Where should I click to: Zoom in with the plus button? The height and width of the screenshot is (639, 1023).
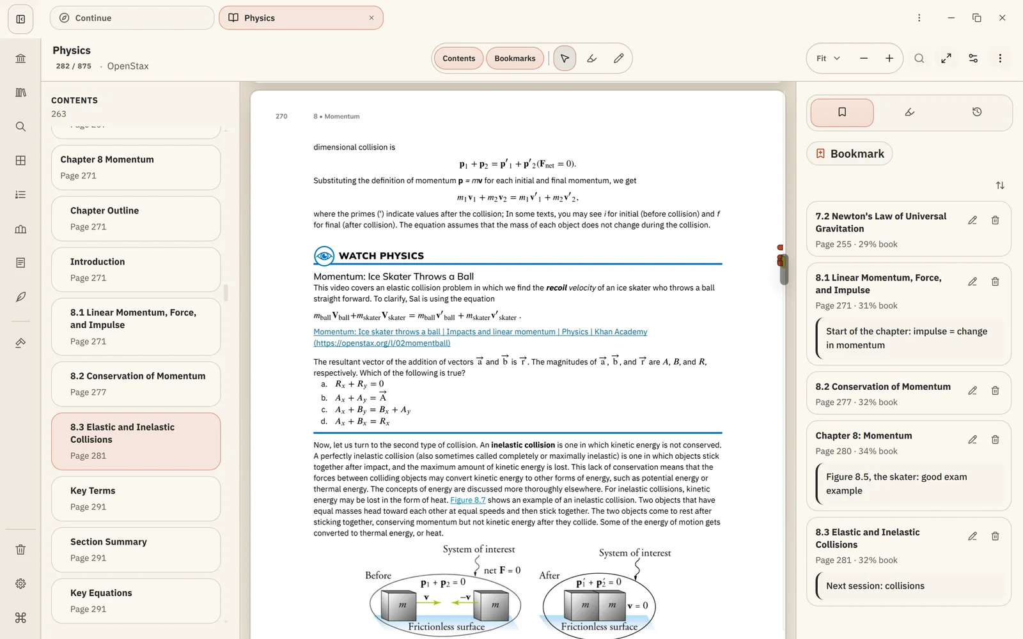point(889,58)
